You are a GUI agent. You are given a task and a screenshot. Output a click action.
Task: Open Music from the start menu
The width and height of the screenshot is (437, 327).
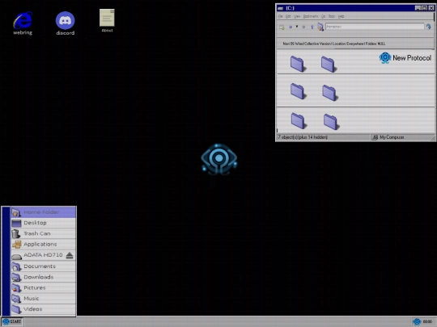point(43,299)
